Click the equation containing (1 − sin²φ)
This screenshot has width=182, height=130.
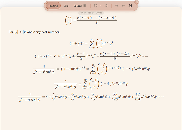[91, 69]
